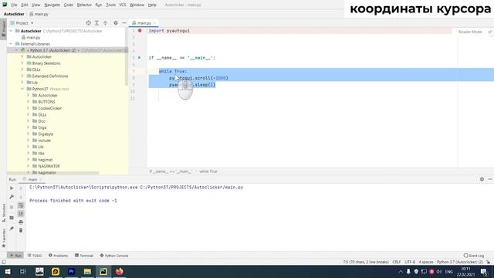The height and width of the screenshot is (278, 494).
Task: Open run configuration wrench icon
Action: (x=12, y=197)
